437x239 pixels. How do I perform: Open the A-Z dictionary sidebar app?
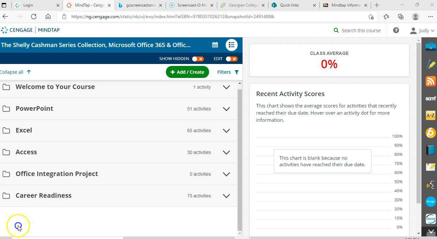pyautogui.click(x=431, y=115)
